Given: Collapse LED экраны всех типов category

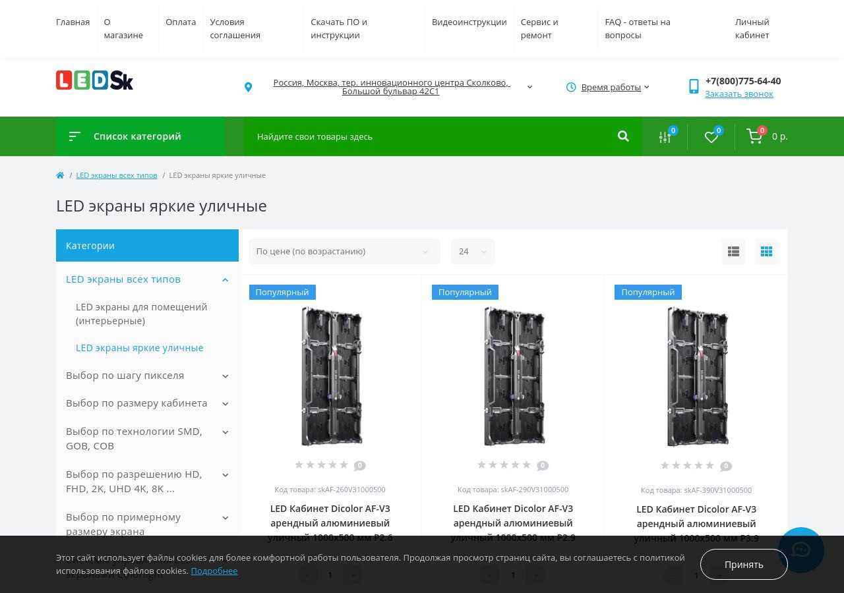Looking at the screenshot, I should [x=225, y=280].
